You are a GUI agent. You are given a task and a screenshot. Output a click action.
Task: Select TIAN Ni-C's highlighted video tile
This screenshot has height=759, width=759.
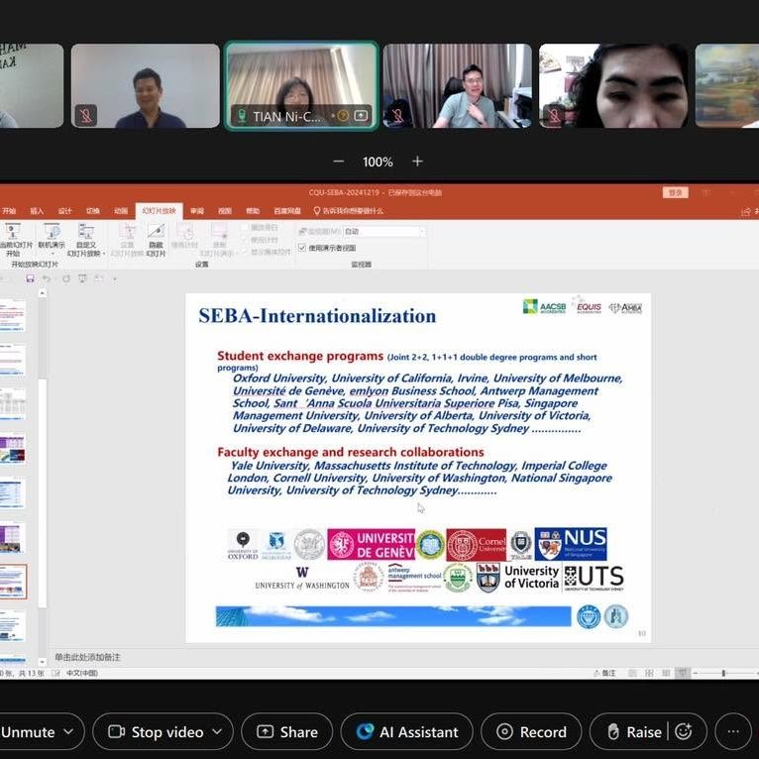(301, 85)
